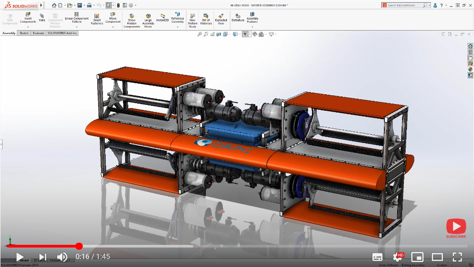Mute the video volume
The image size is (474, 267).
point(62,257)
